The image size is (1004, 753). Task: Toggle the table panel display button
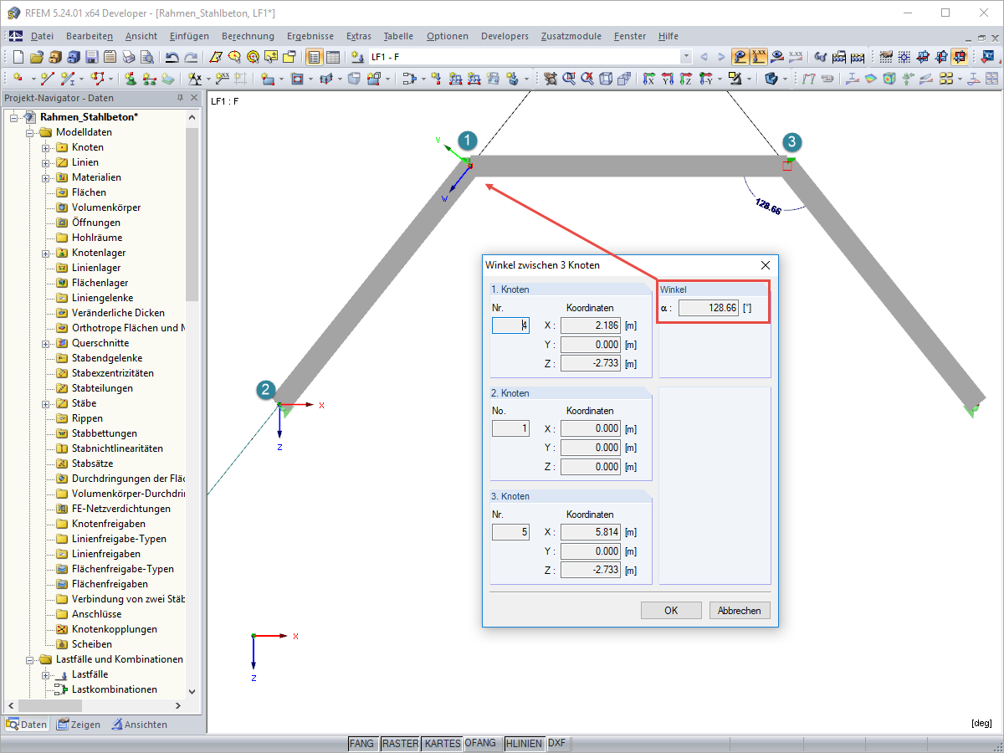(x=332, y=57)
